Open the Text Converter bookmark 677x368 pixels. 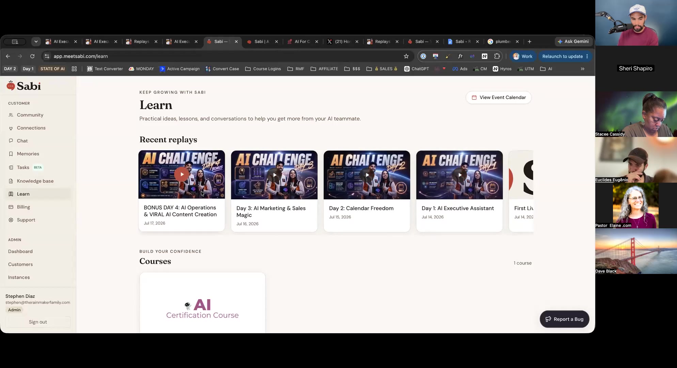point(105,69)
